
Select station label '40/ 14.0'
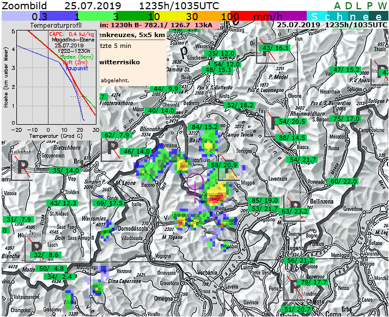pyautogui.click(x=160, y=111)
